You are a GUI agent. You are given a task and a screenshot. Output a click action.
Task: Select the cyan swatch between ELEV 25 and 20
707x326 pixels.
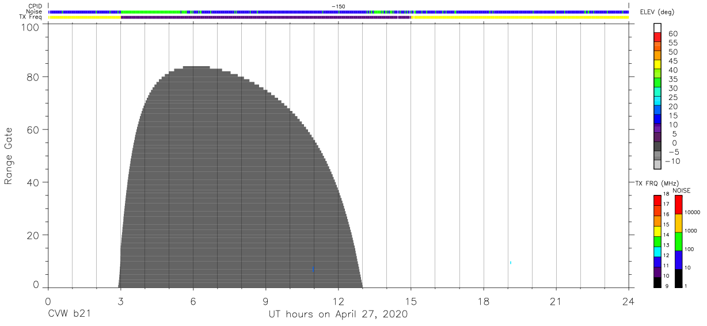(657, 102)
